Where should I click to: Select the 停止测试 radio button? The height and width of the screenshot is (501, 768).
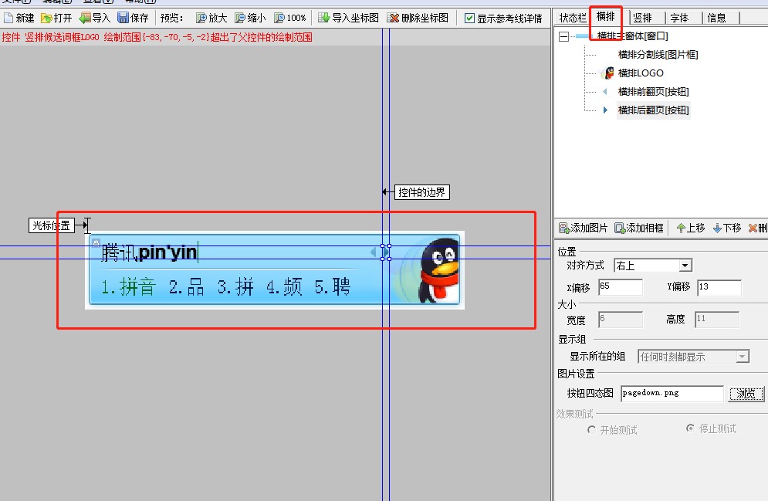pyautogui.click(x=690, y=428)
